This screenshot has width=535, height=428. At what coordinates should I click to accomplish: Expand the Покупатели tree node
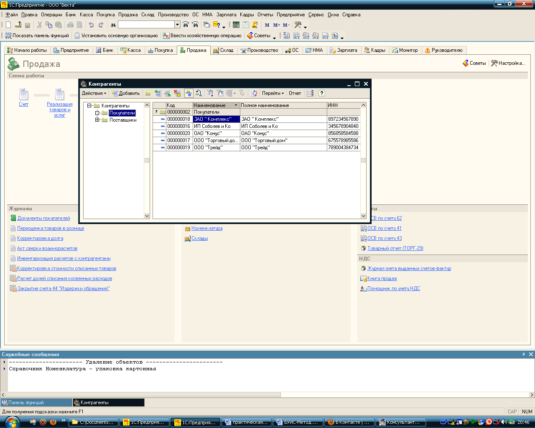pyautogui.click(x=97, y=113)
